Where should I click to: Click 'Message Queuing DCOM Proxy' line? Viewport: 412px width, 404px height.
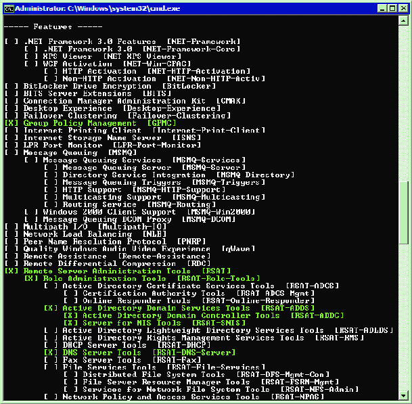pyautogui.click(x=130, y=219)
